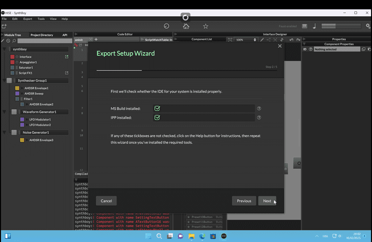
Task: Close the Export Setup Wizard dialog
Action: coord(280,46)
